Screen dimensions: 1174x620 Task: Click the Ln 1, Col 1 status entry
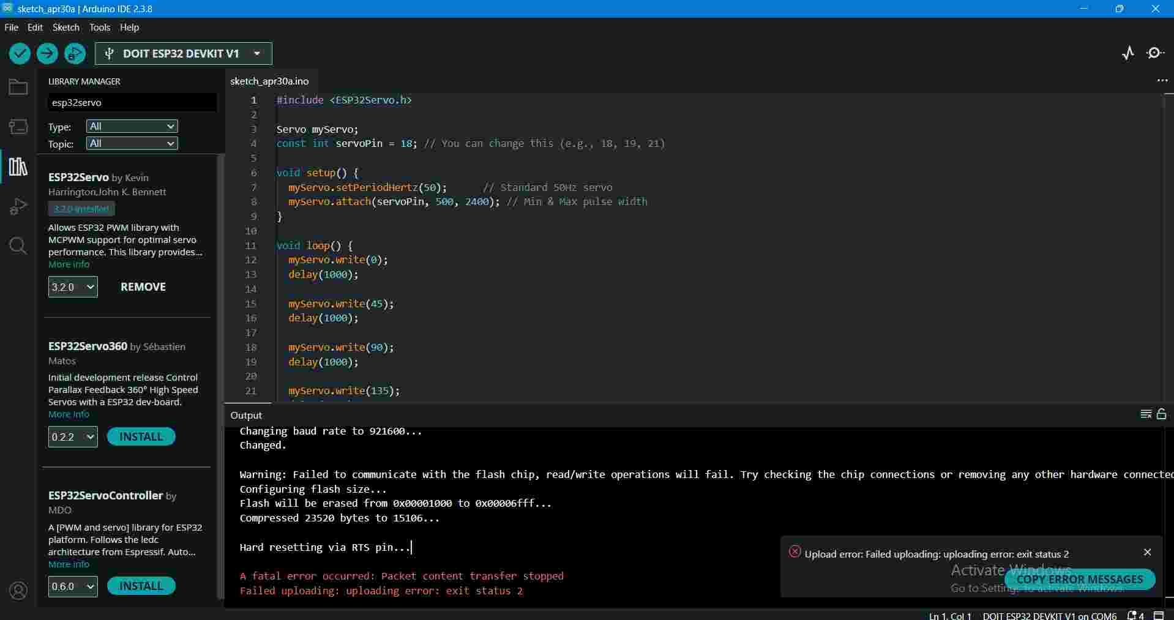pyautogui.click(x=950, y=616)
